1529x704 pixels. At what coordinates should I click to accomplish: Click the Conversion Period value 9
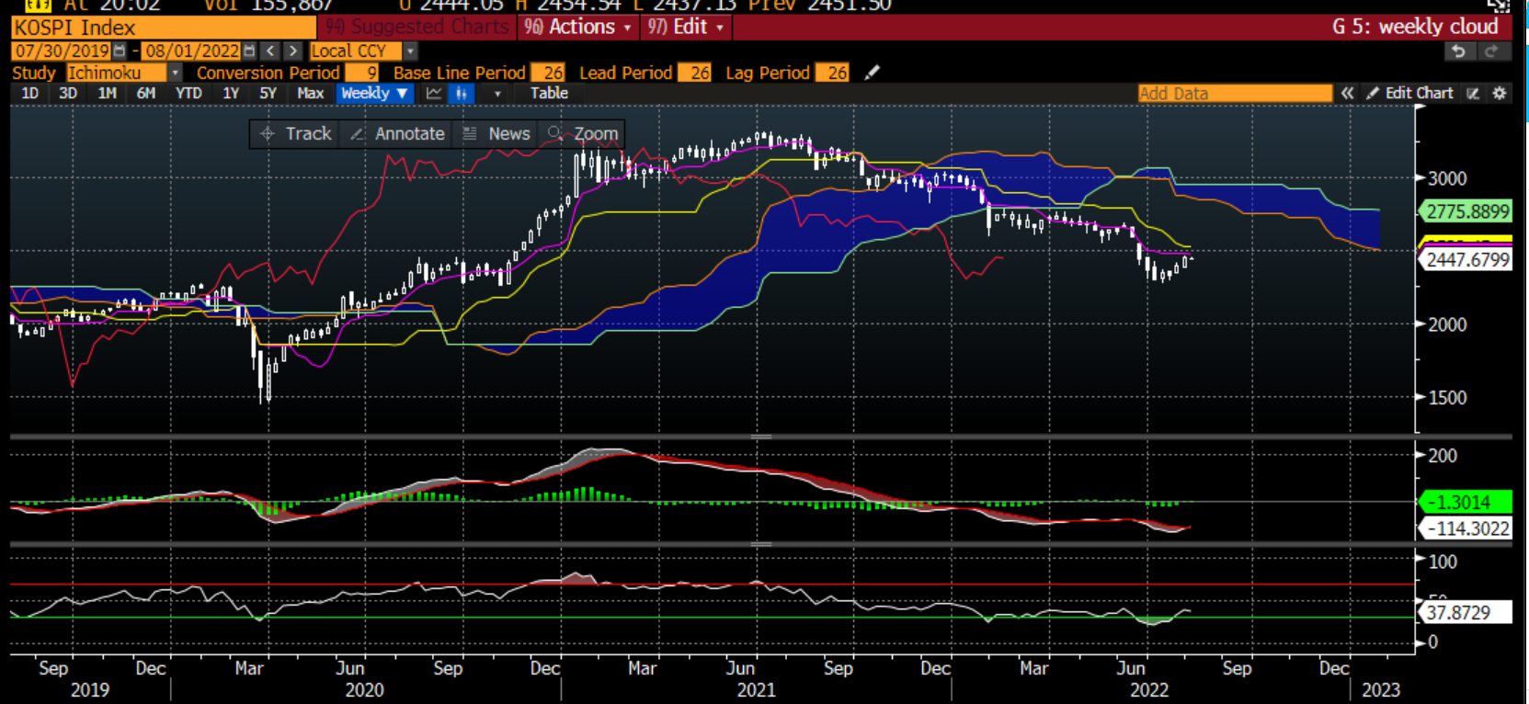point(361,73)
